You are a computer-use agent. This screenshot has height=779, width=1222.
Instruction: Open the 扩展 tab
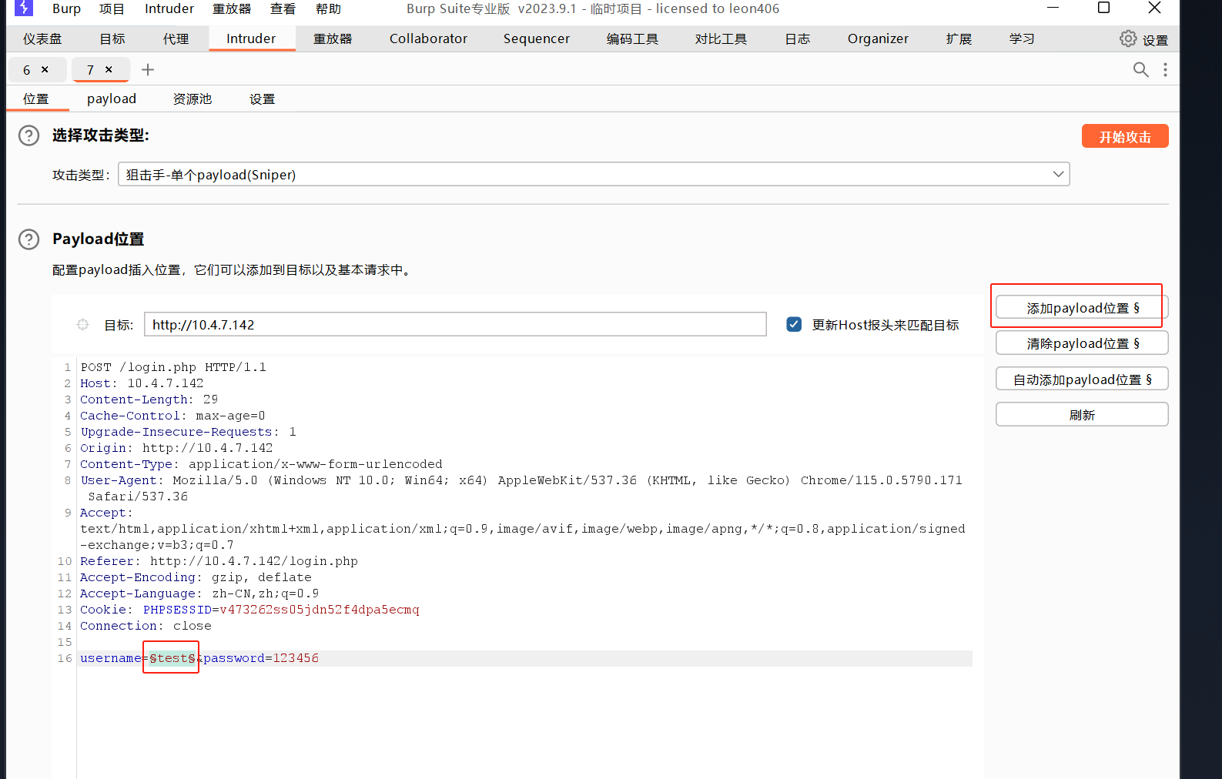959,38
